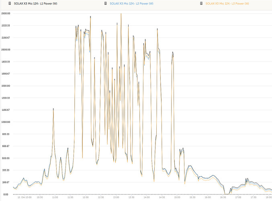This screenshot has height=201, width=272.
Task: Click the 15:00 time axis label
Action: click(177, 197)
